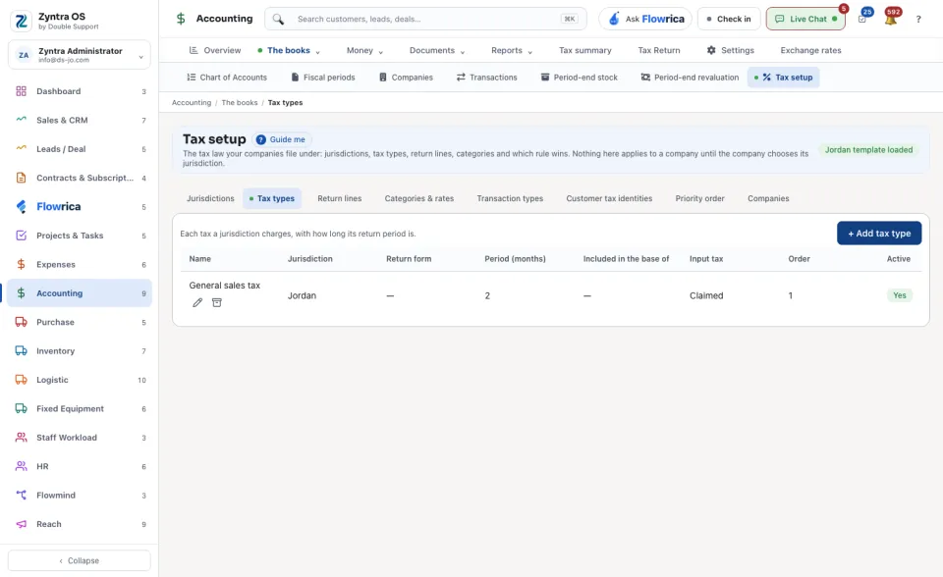
Task: Open Logistic module
Action: click(80, 380)
